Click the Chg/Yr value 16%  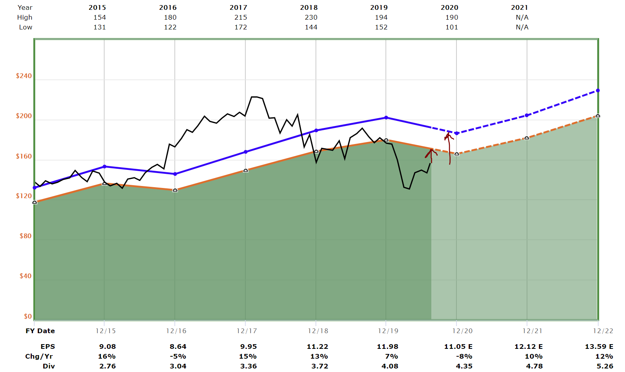[107, 356]
